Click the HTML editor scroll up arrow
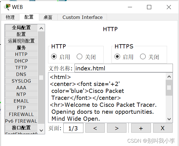179x146 pixels. 169,76
